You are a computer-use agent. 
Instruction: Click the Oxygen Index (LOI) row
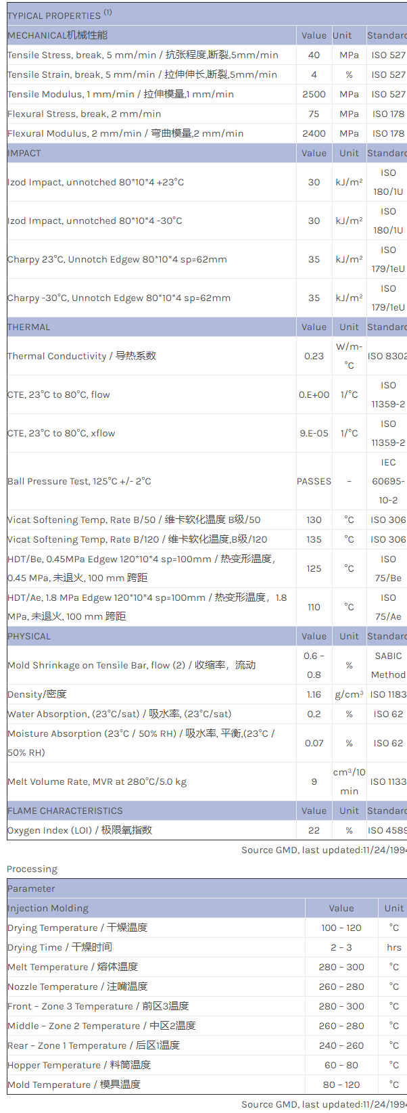tap(80, 830)
